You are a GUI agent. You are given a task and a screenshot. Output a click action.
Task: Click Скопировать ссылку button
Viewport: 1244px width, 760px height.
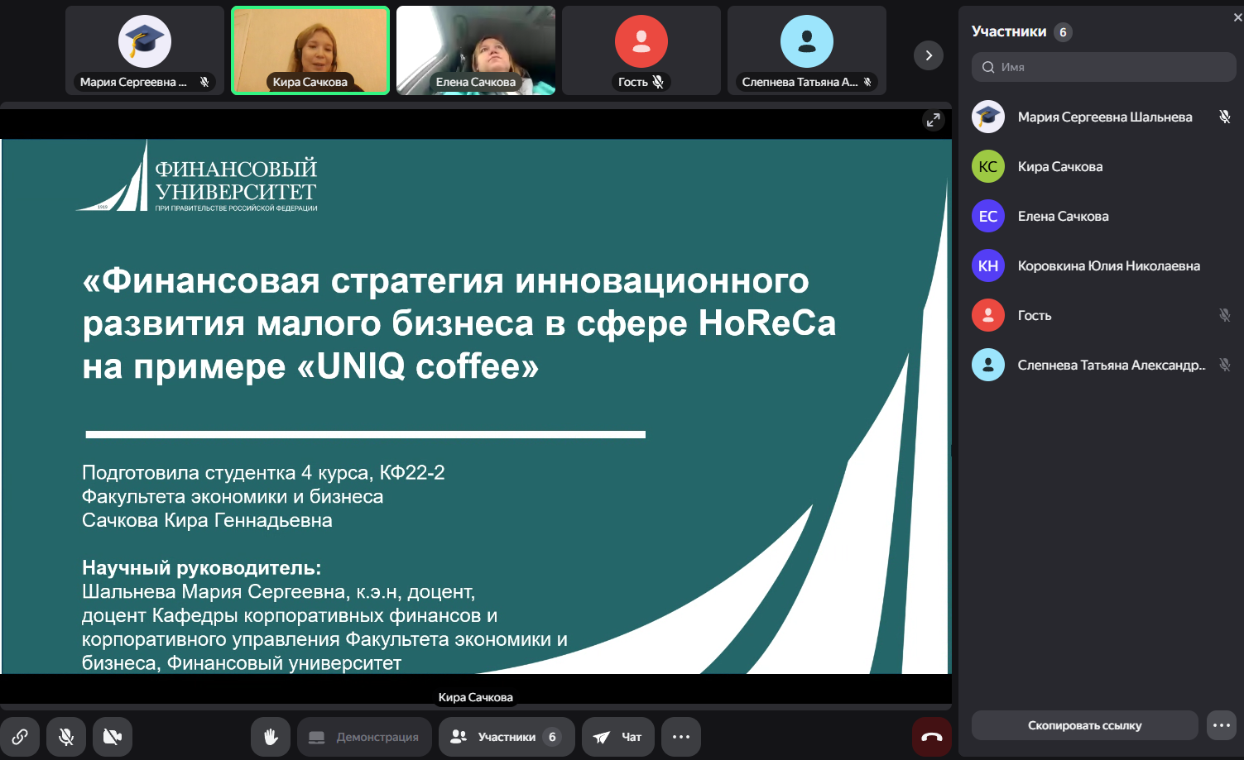pyautogui.click(x=1084, y=725)
